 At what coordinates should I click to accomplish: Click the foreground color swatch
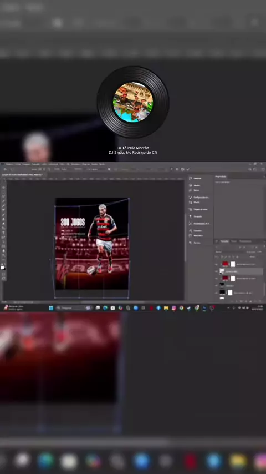(3, 266)
